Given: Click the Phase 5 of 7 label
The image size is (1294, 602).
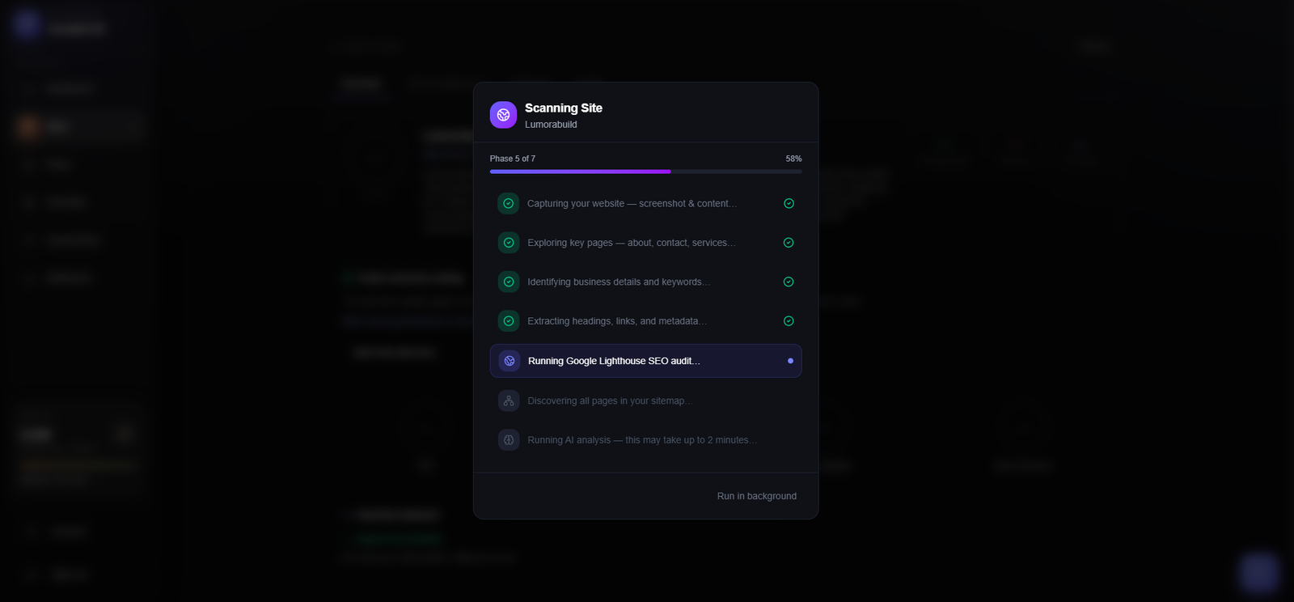Looking at the screenshot, I should click(x=513, y=159).
